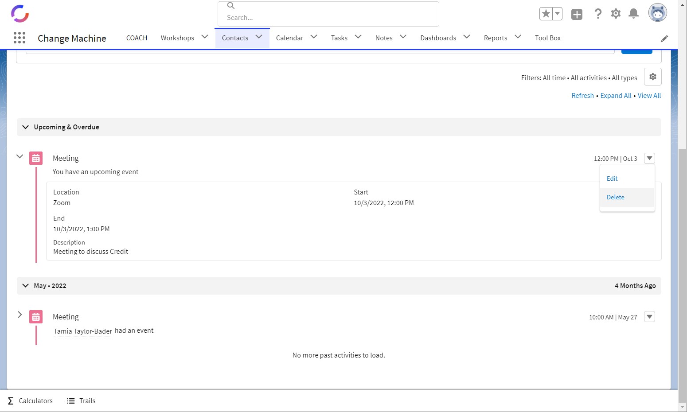Select Edit from the meeting menu
This screenshot has height=412, width=687.
[612, 179]
